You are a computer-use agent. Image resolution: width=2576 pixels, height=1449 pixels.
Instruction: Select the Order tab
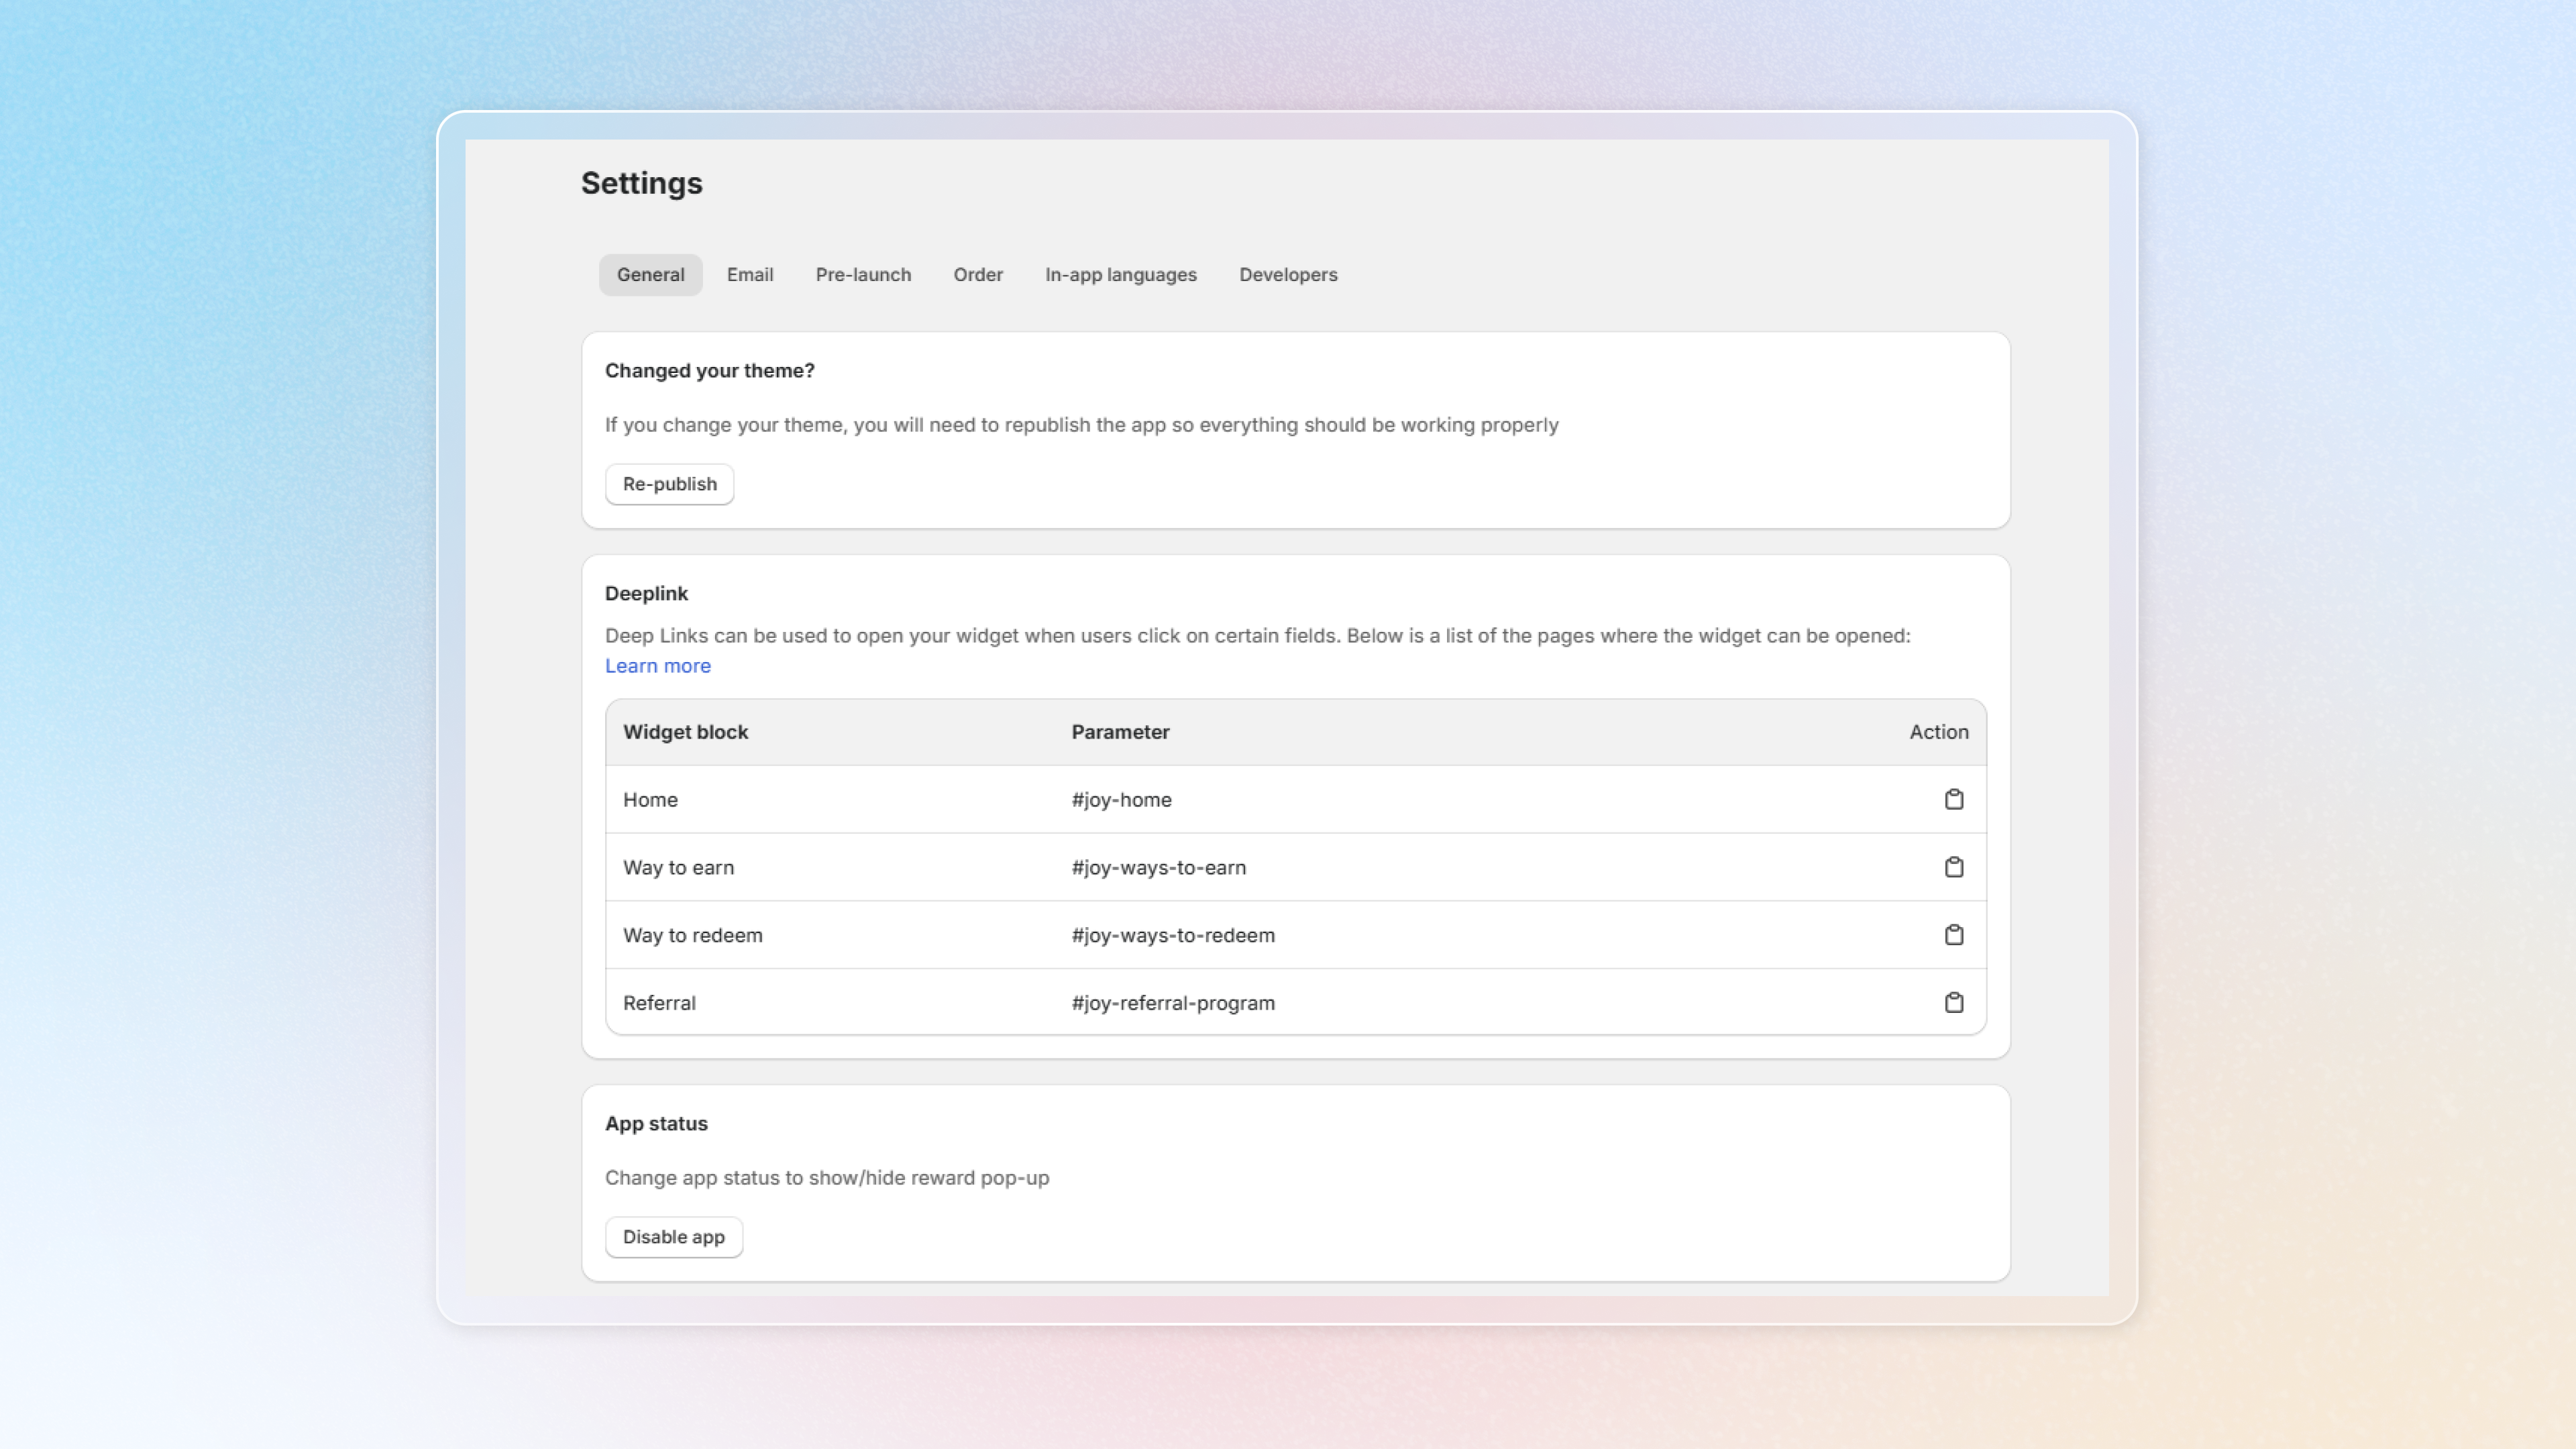pyautogui.click(x=977, y=275)
